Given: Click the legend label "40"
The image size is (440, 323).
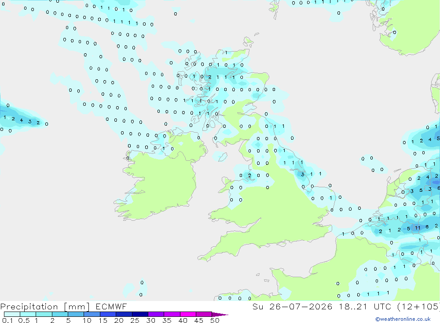Looking at the screenshot, I should pyautogui.click(x=183, y=320).
